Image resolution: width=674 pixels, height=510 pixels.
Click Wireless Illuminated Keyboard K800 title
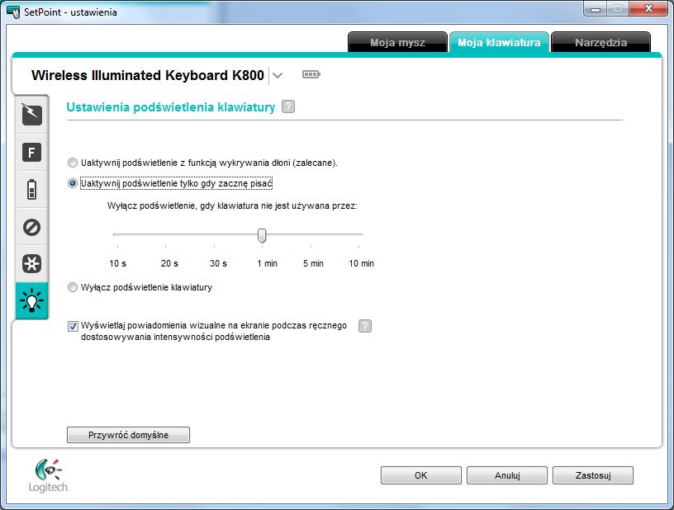tap(147, 75)
